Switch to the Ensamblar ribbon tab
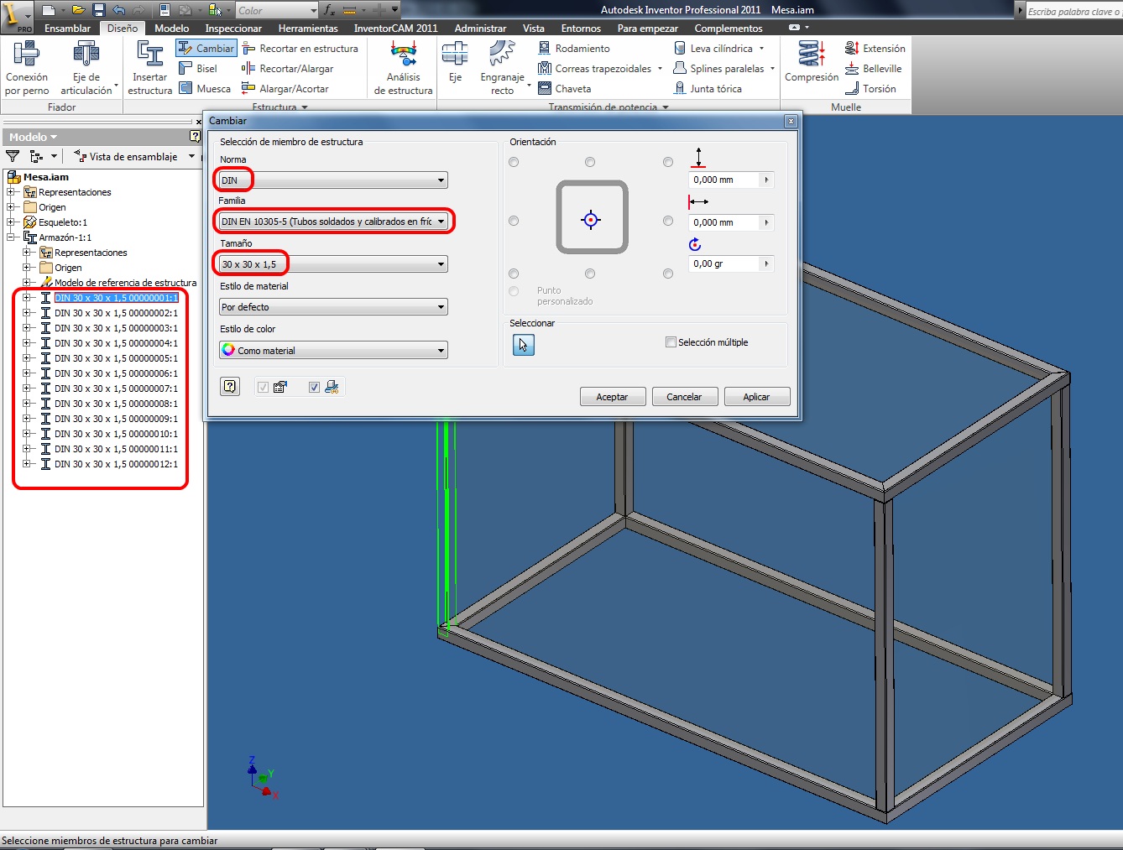 click(x=67, y=28)
